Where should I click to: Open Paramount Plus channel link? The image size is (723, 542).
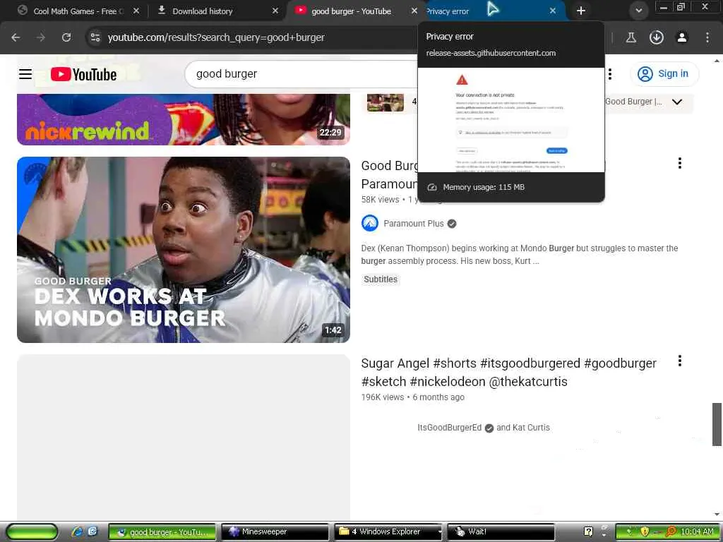[414, 224]
